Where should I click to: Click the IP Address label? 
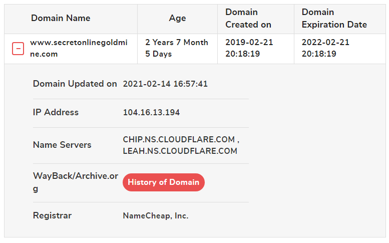(x=56, y=112)
